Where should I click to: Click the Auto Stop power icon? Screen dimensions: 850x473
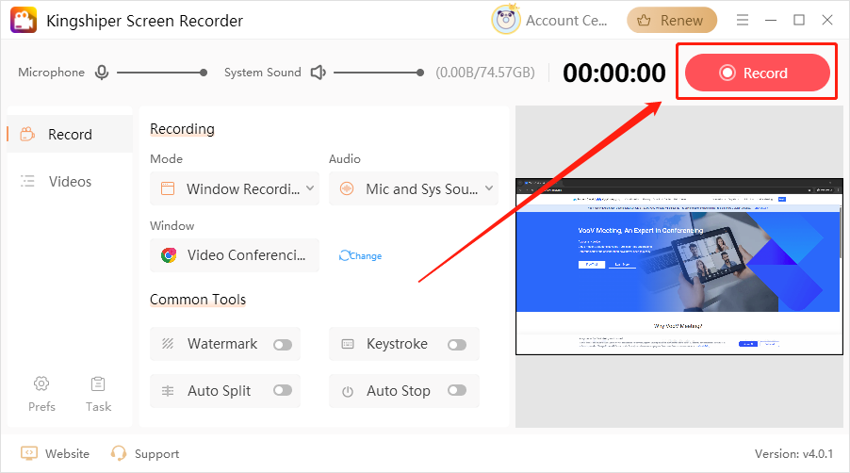pos(348,391)
